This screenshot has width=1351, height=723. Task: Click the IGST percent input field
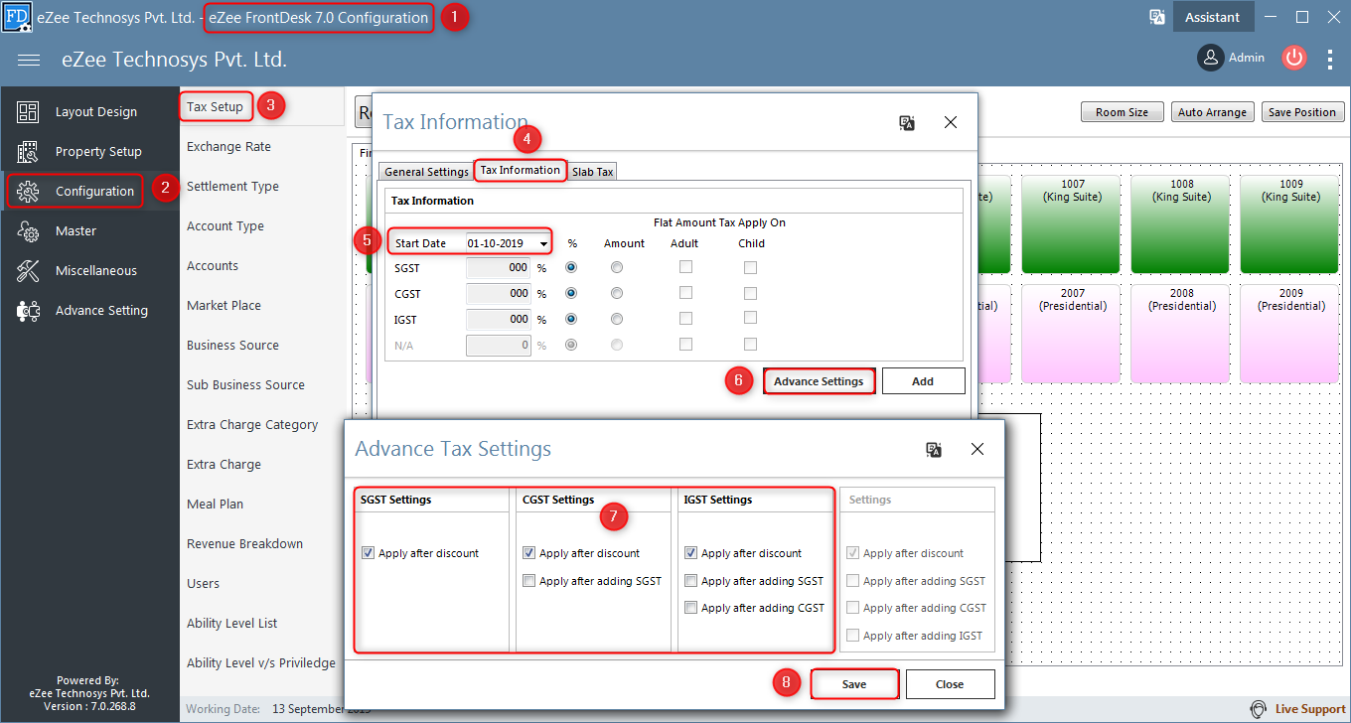click(499, 319)
